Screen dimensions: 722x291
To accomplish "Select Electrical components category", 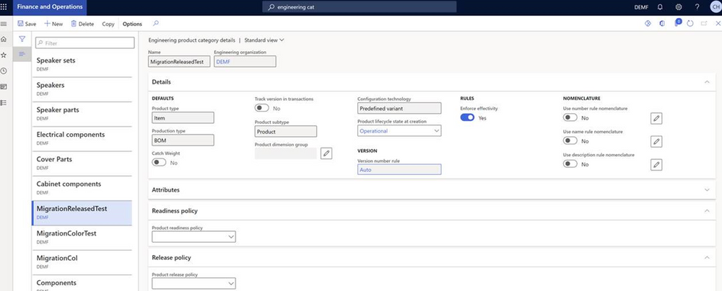I will (82, 138).
